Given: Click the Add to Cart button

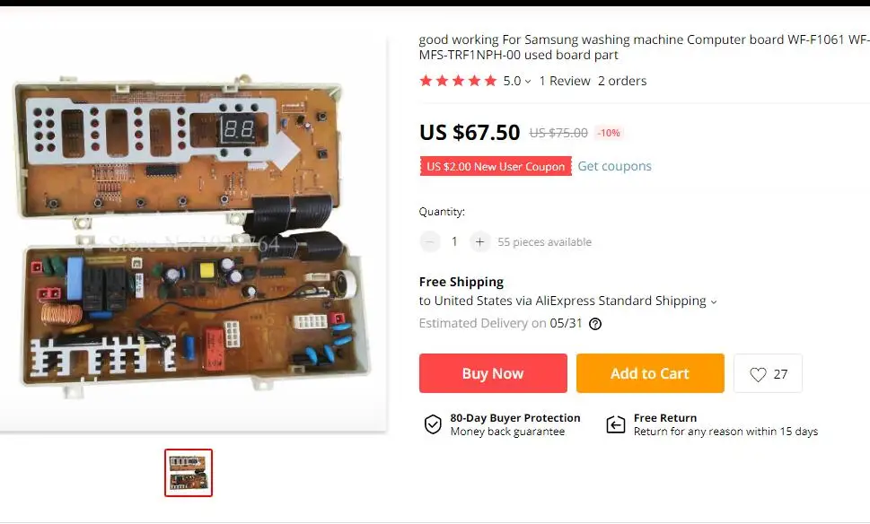Looking at the screenshot, I should (650, 373).
